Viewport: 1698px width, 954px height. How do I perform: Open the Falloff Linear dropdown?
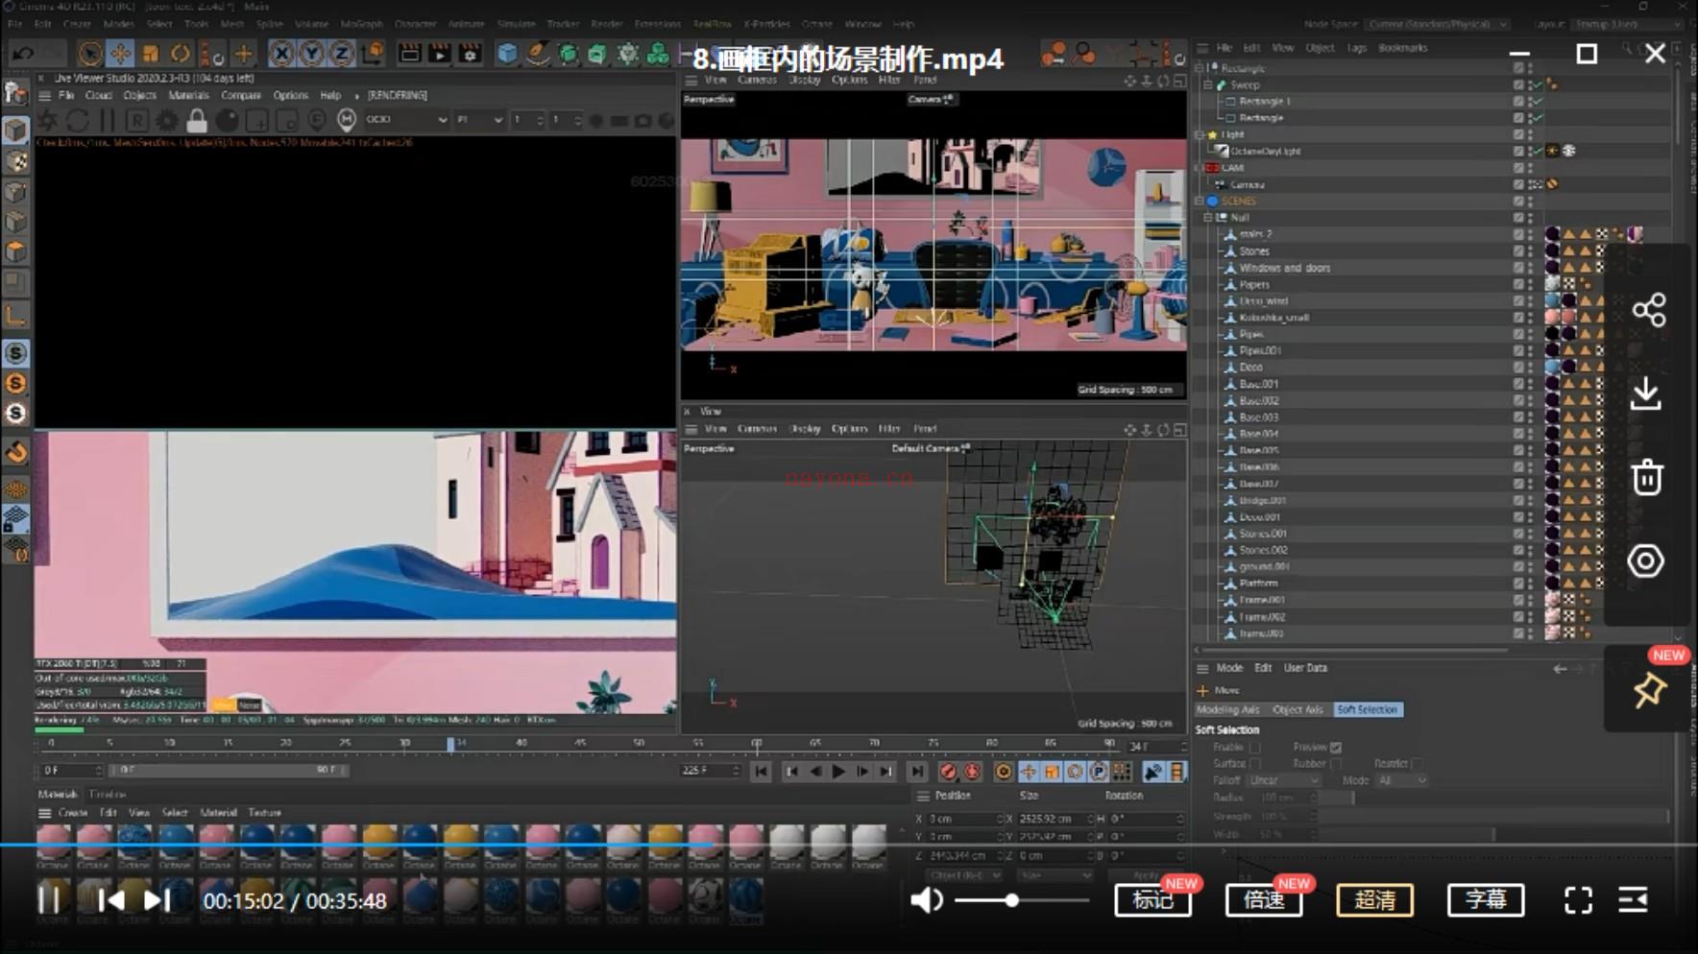click(1284, 780)
